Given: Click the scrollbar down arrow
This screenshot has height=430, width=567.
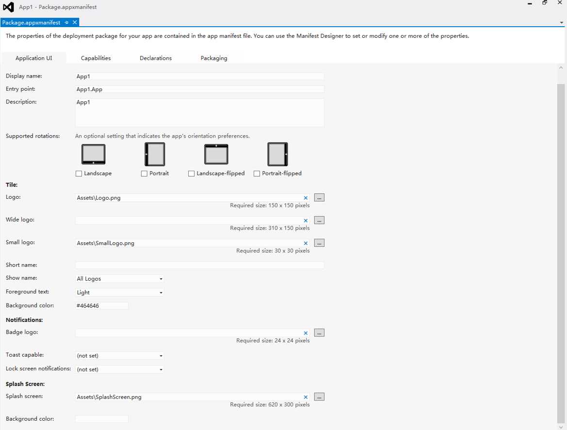Looking at the screenshot, I should (x=561, y=427).
